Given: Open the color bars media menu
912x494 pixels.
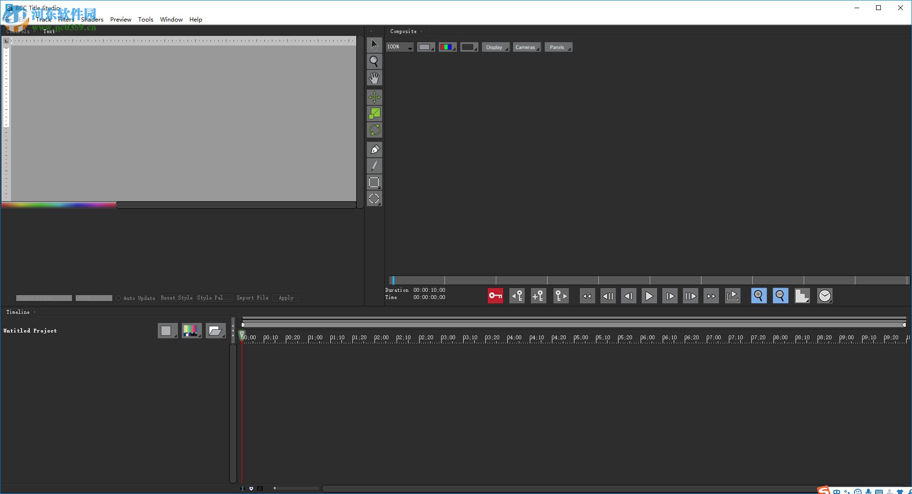Looking at the screenshot, I should (x=191, y=331).
